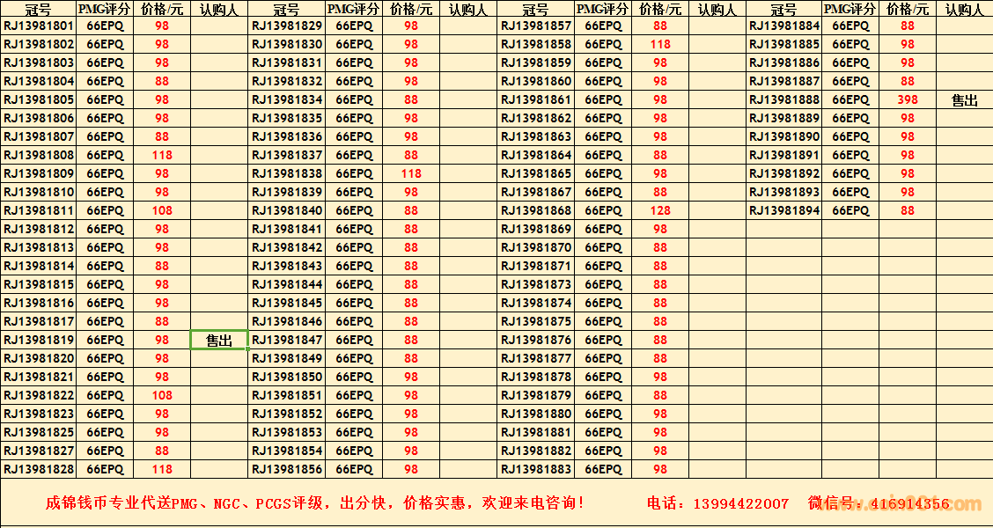This screenshot has width=993, height=528.
Task: Select the 118 price for RJ13981858
Action: (660, 44)
